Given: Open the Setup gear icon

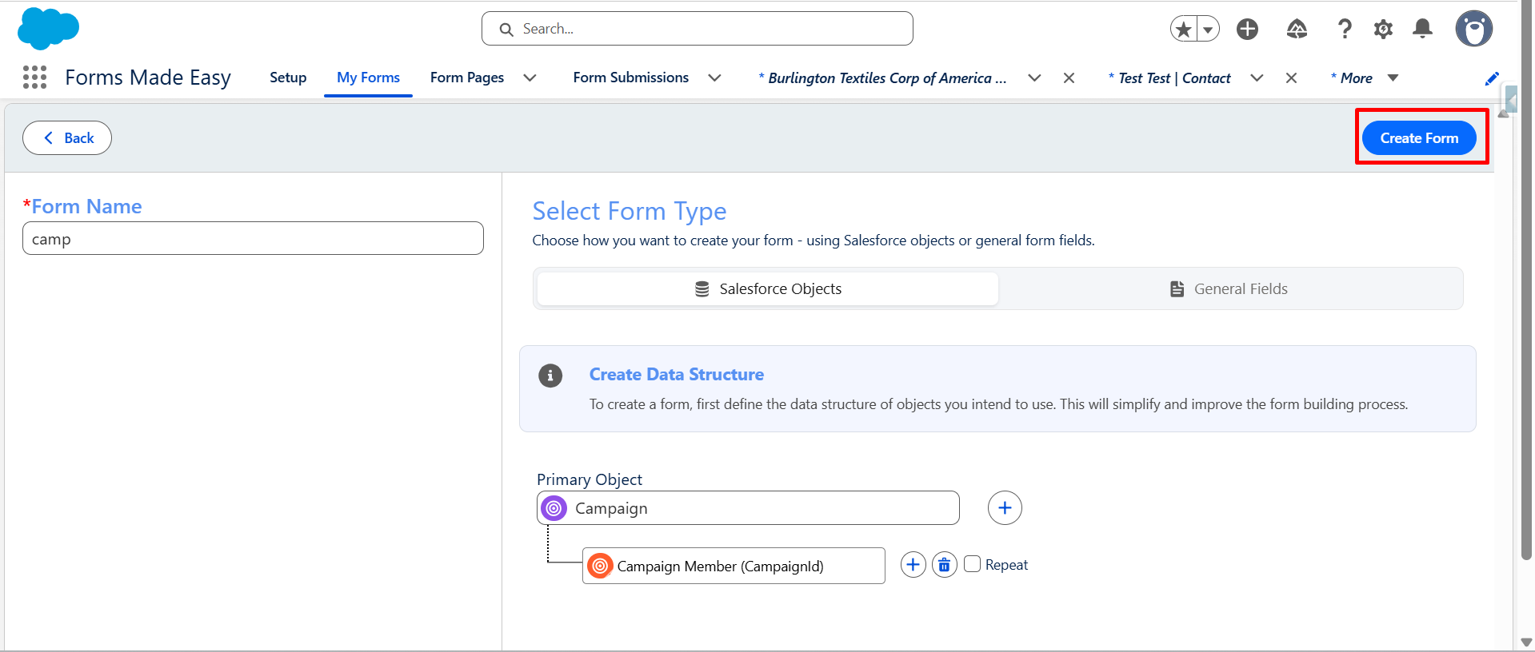Looking at the screenshot, I should tap(1383, 30).
